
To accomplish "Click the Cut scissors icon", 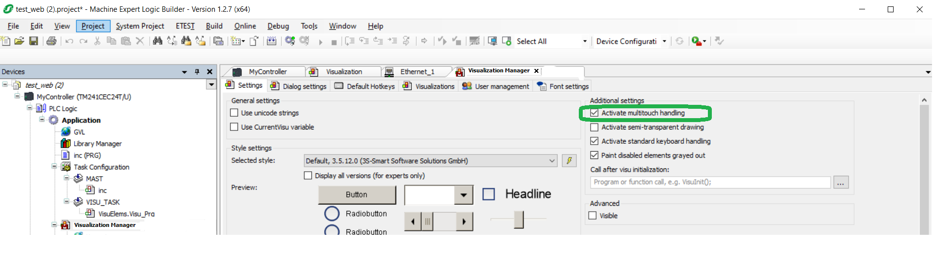I will coord(98,41).
